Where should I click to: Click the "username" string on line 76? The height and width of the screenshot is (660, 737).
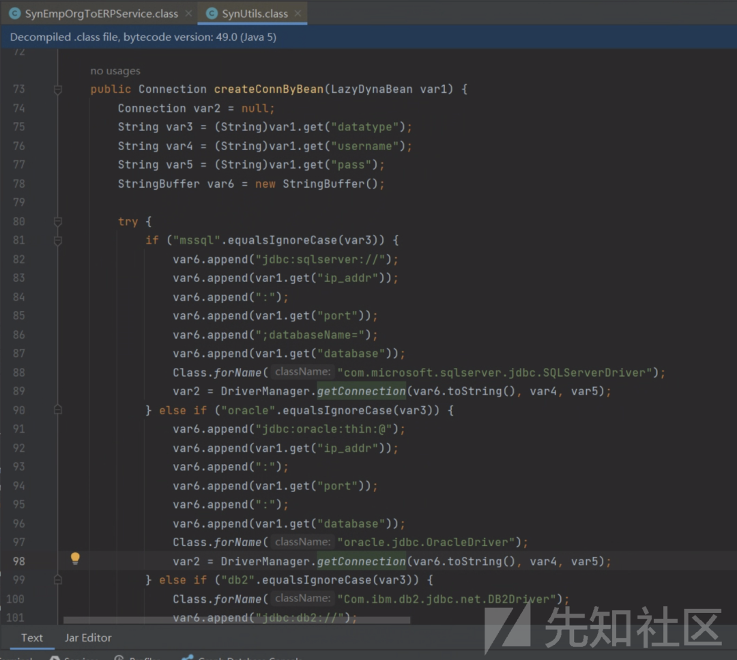[364, 146]
